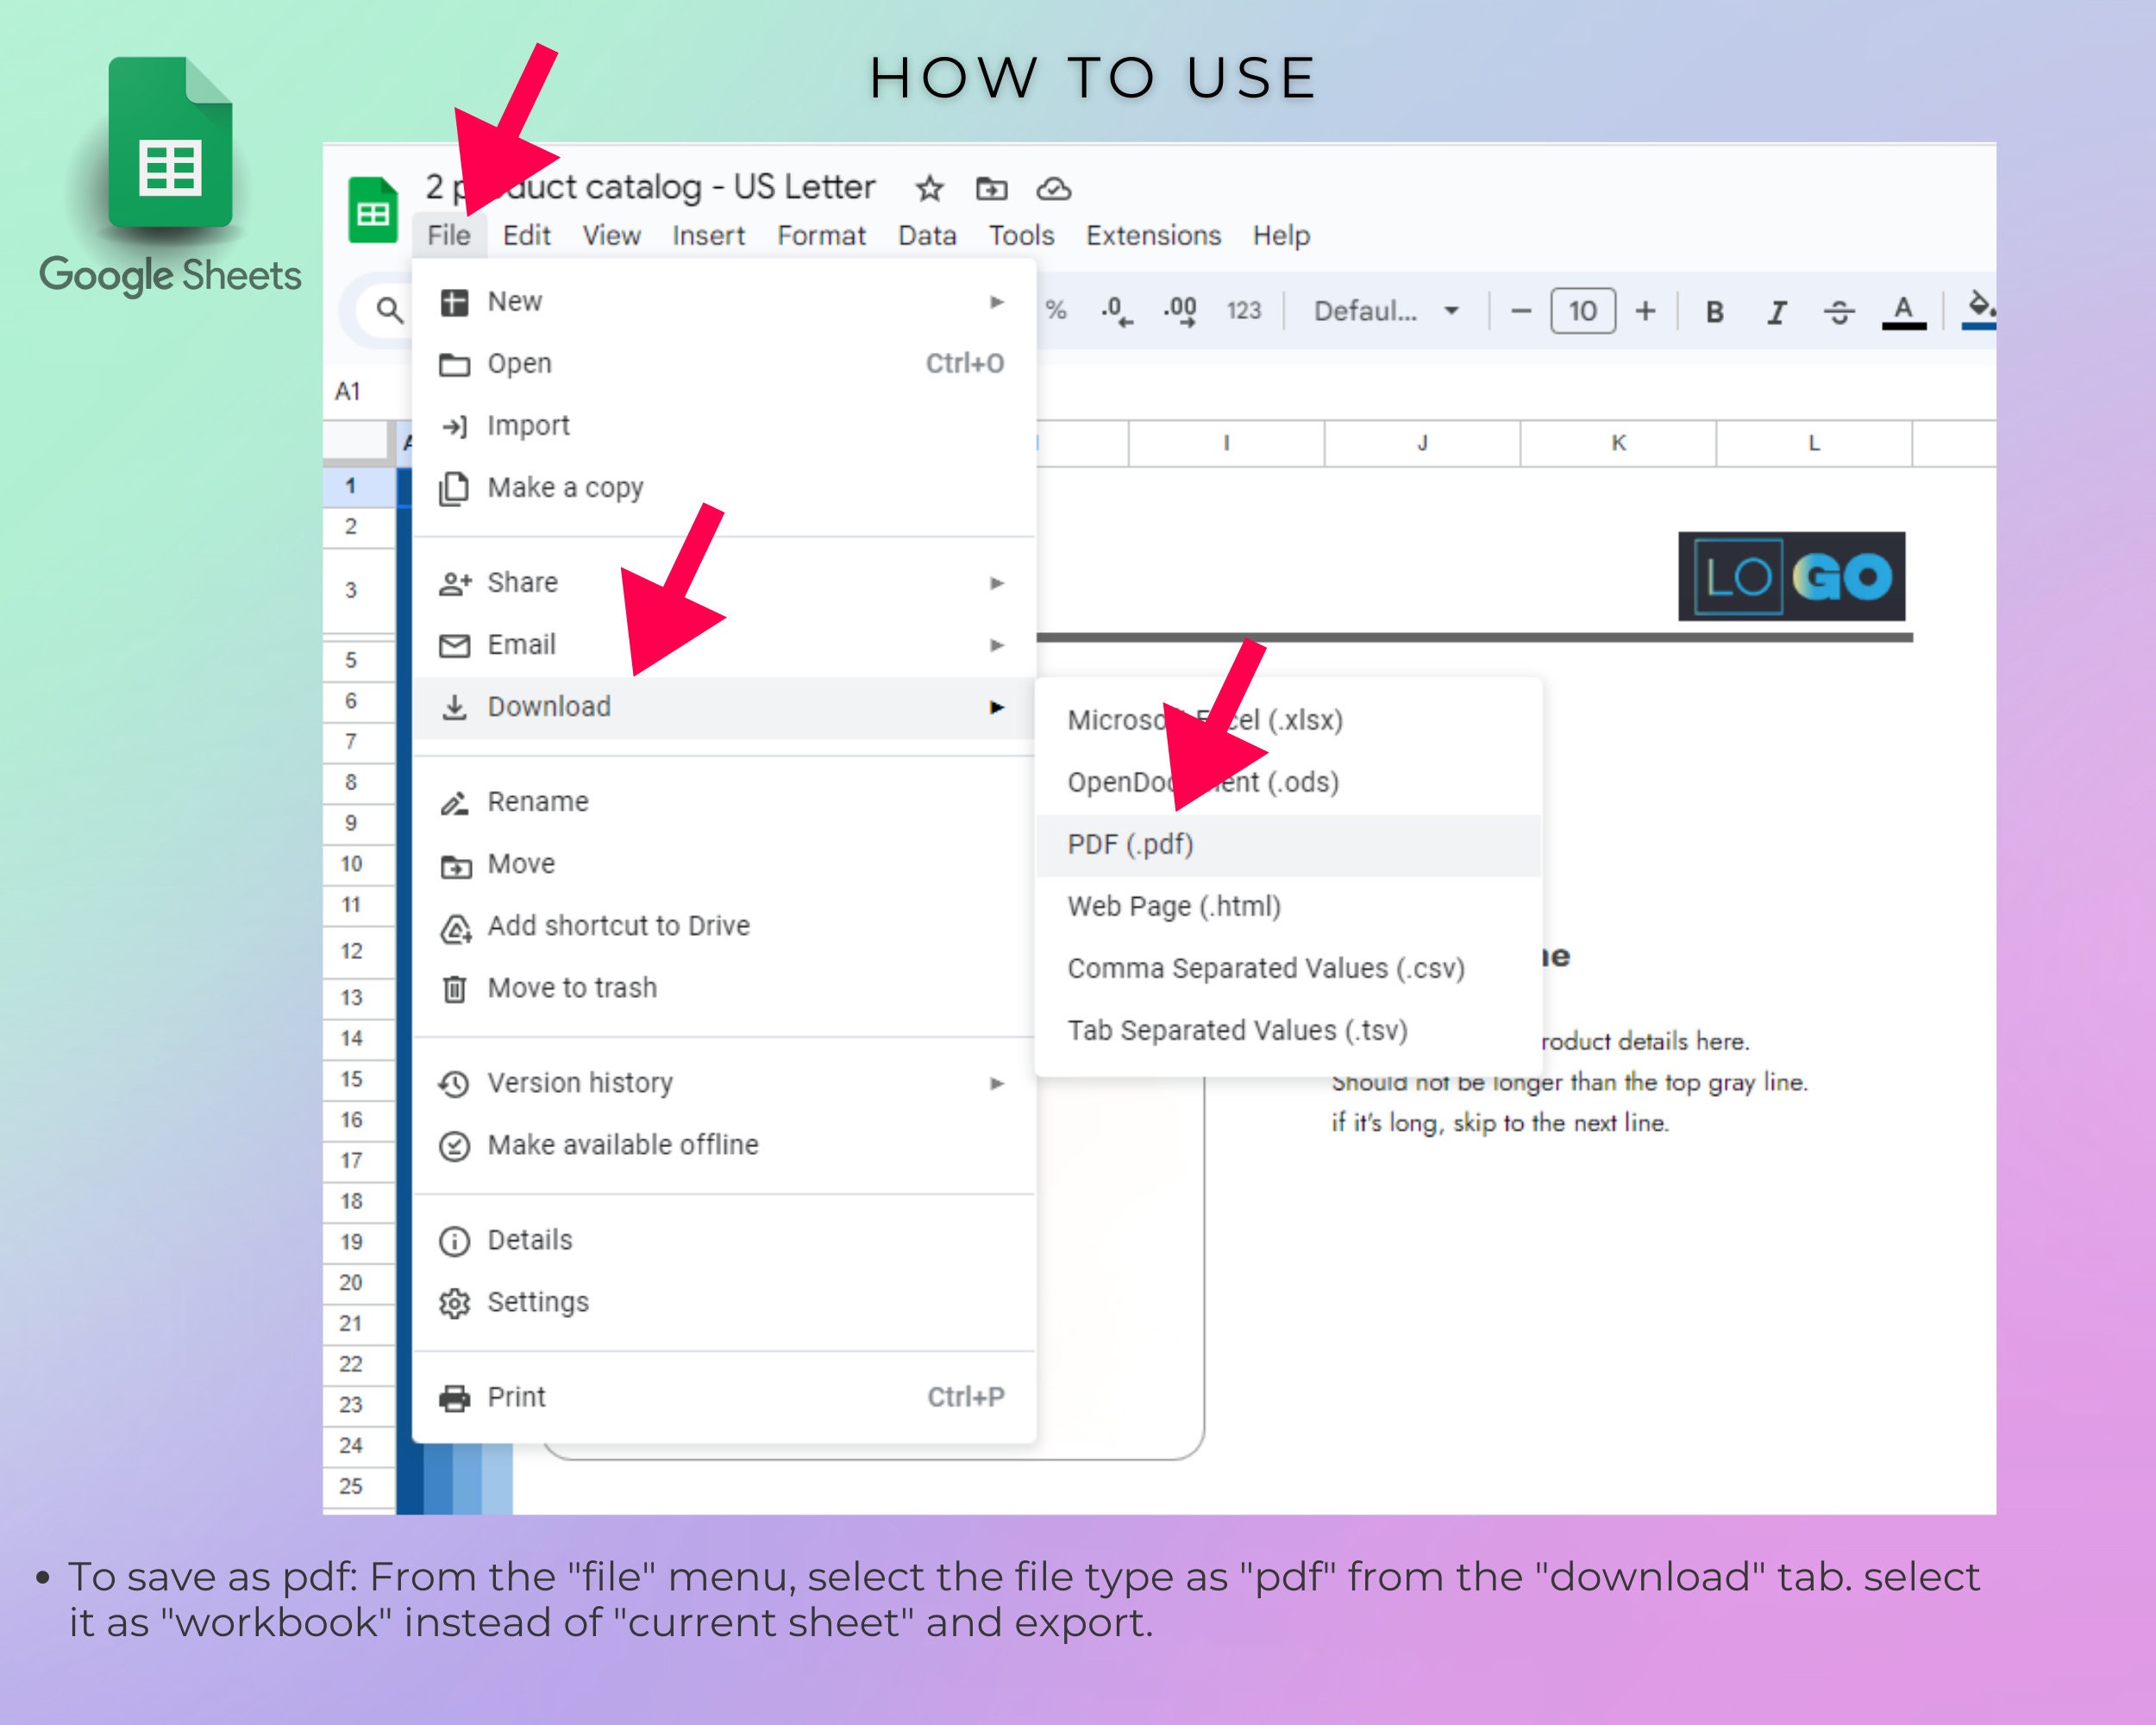This screenshot has height=1725, width=2156.
Task: Open the Format menu
Action: pyautogui.click(x=821, y=235)
